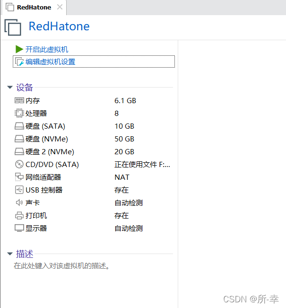Collapse the 描述 section arrow
The width and height of the screenshot is (286, 308).
pos(10,254)
